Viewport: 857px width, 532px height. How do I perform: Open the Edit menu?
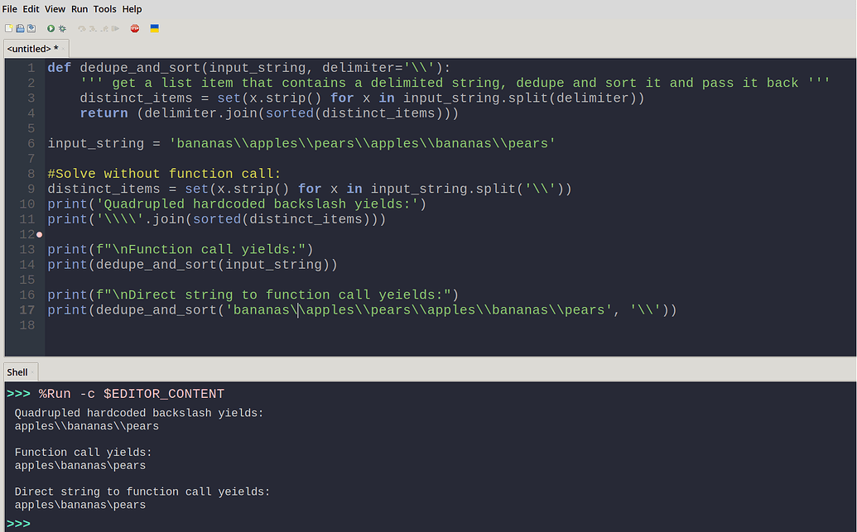pyautogui.click(x=31, y=9)
